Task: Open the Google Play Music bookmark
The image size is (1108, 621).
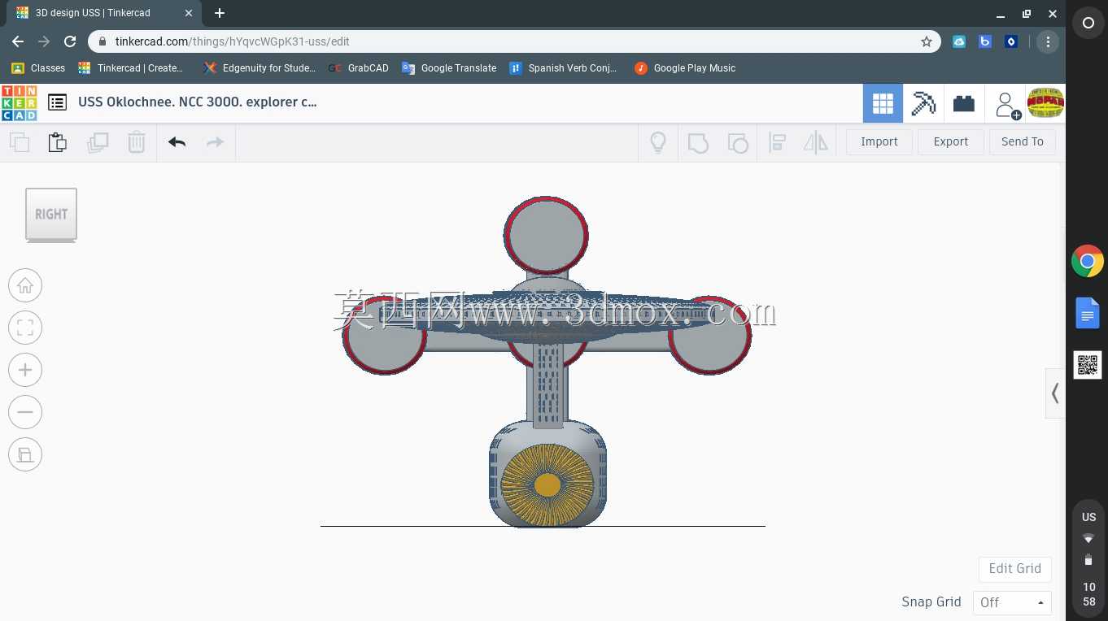Action: tap(685, 68)
